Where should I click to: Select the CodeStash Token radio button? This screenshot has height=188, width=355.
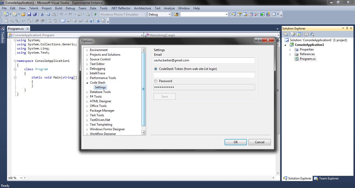[x=156, y=69]
